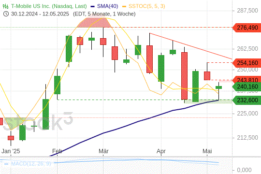Click the MACD(12, 26, 9) indicator label

(x=31, y=164)
